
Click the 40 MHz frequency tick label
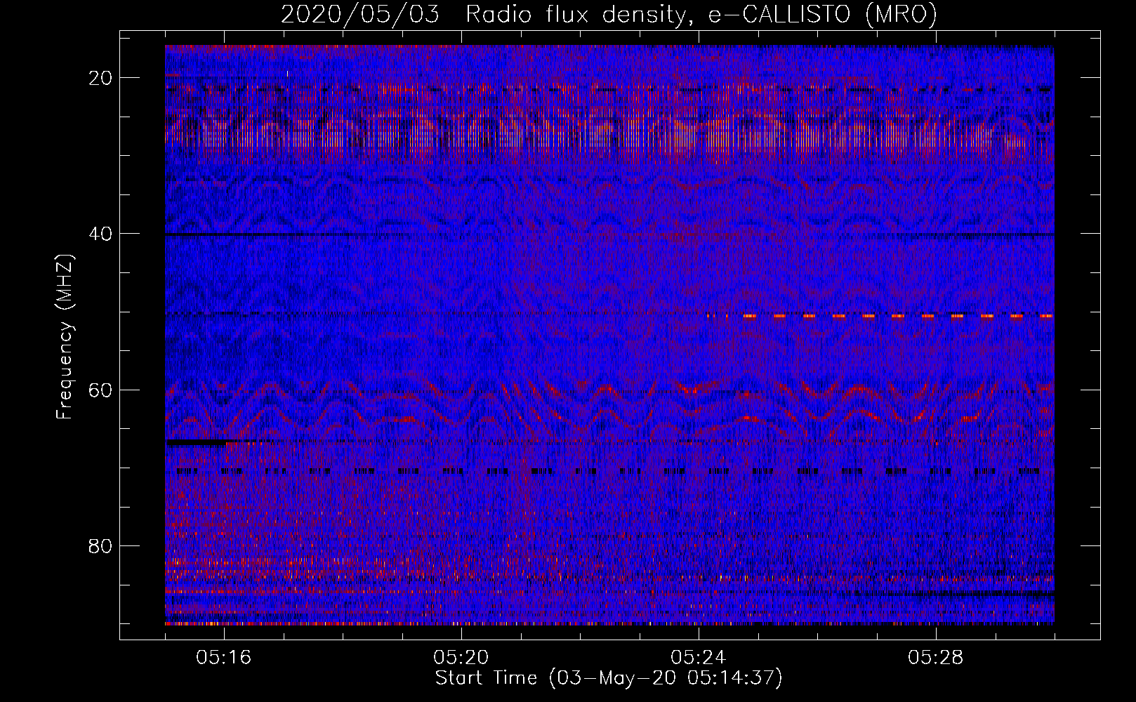pos(101,234)
